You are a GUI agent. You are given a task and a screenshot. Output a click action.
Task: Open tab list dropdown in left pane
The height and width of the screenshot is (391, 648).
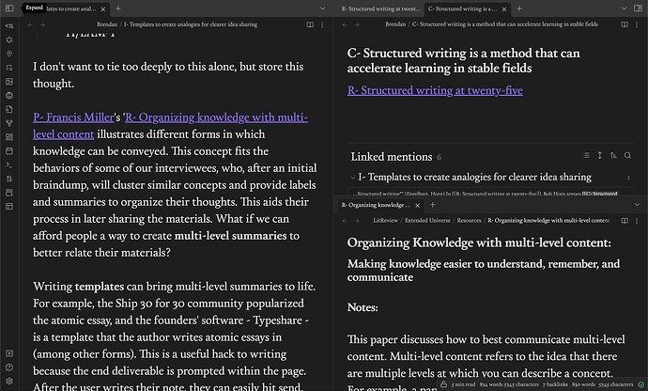[x=323, y=8]
